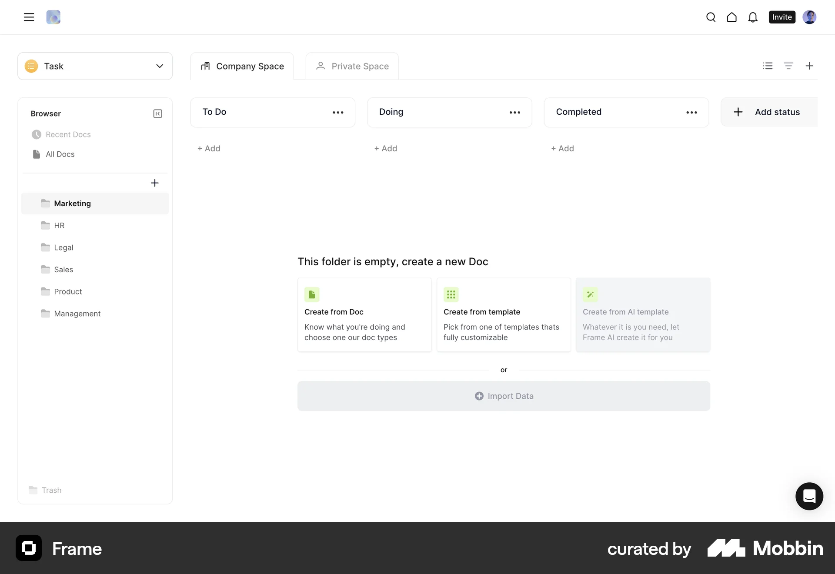Add a task under the Completed column
Screen dimensions: 835x574
(x=562, y=148)
